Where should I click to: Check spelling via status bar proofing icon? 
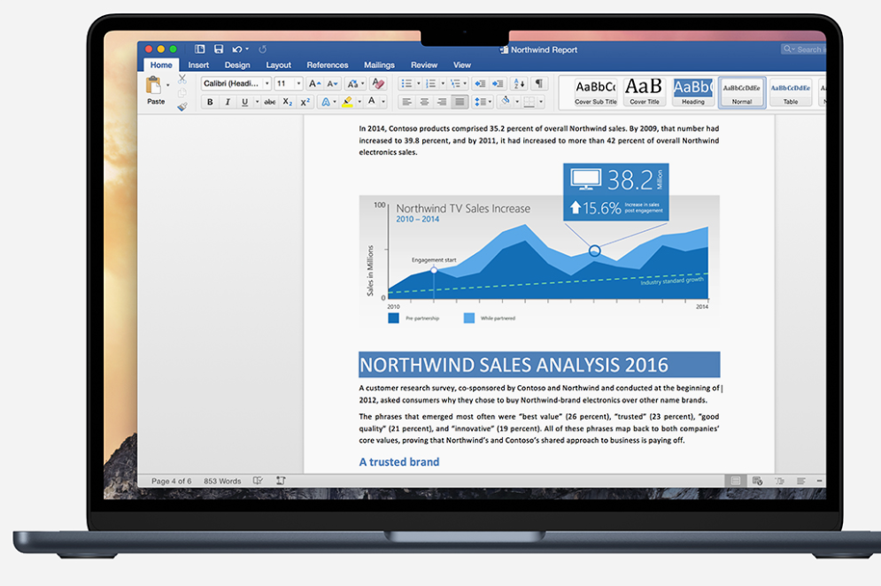coord(258,479)
